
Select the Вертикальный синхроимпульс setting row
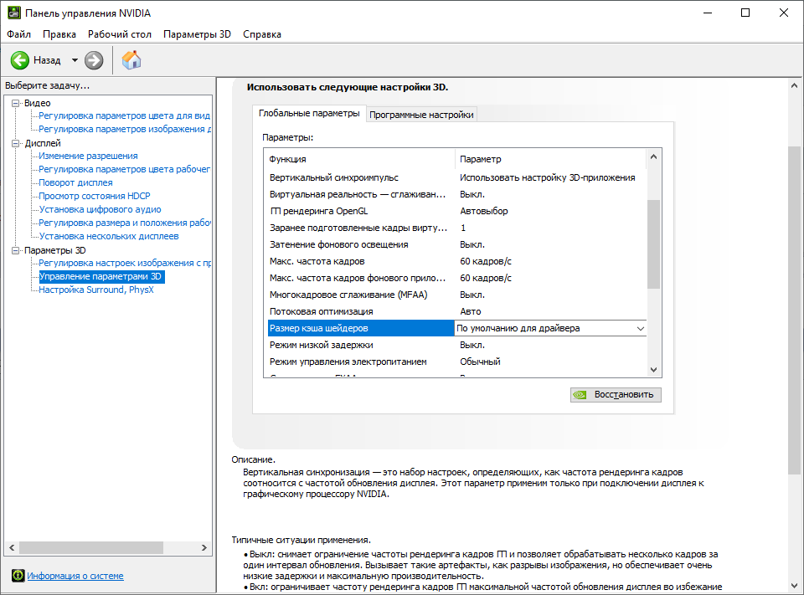(x=457, y=177)
